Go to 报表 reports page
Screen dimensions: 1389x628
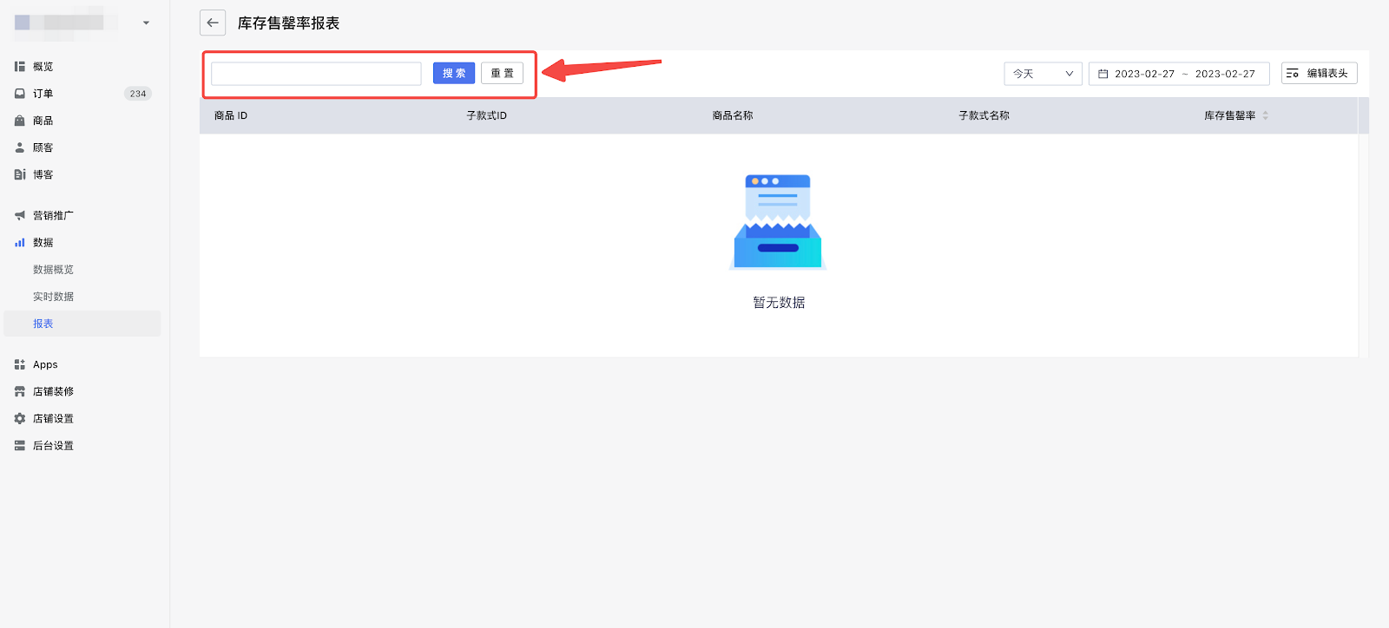43,324
